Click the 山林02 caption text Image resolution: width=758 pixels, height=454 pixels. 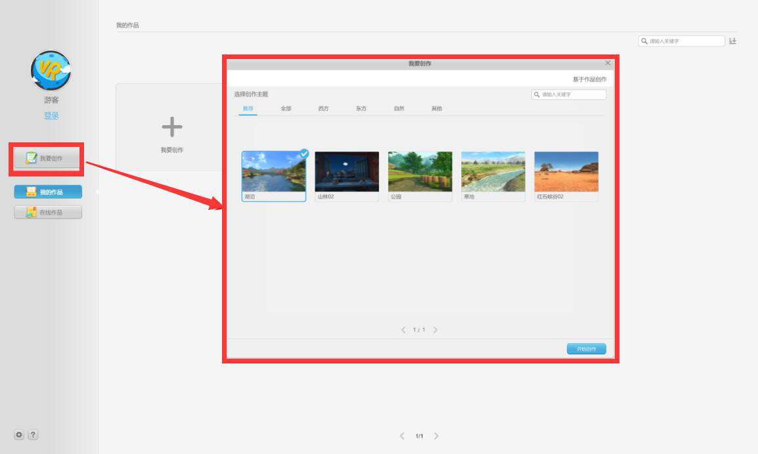click(x=326, y=197)
